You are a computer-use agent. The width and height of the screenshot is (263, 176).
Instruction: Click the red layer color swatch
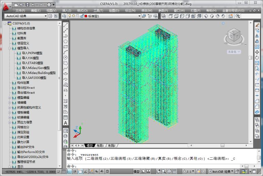[x=86, y=16]
